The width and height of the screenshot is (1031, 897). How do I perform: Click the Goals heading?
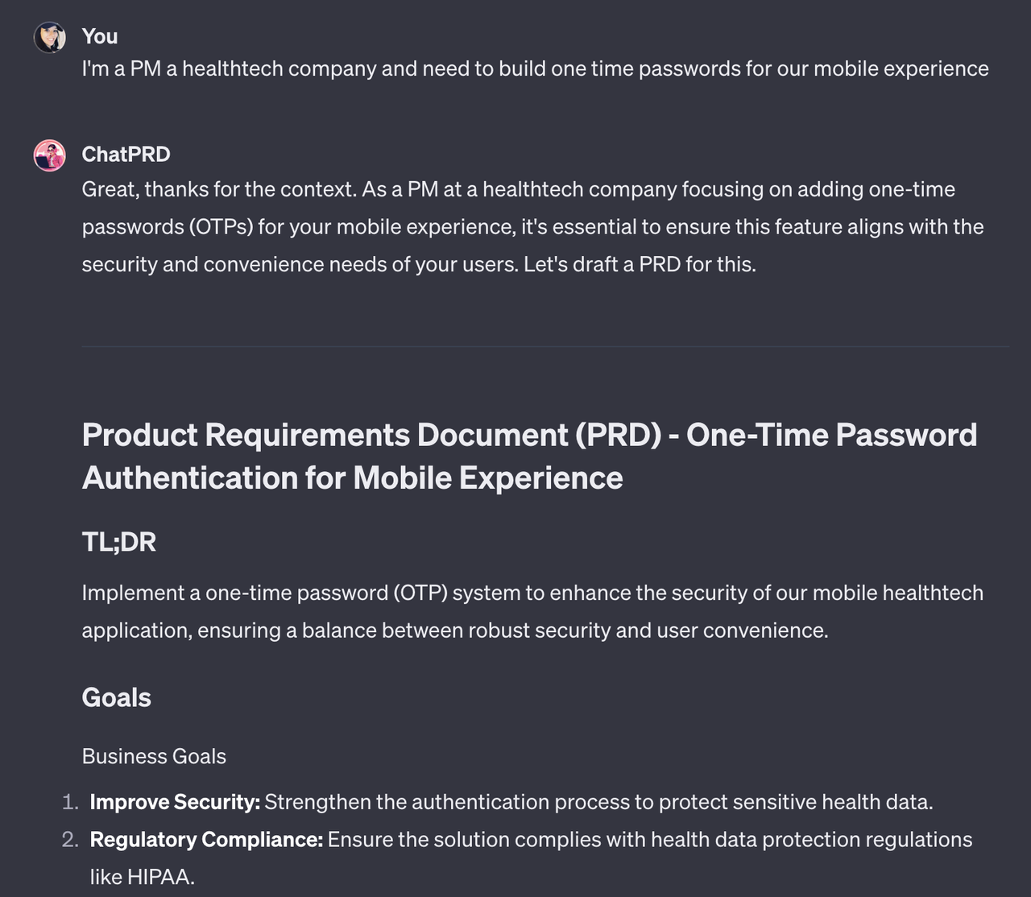click(x=117, y=697)
